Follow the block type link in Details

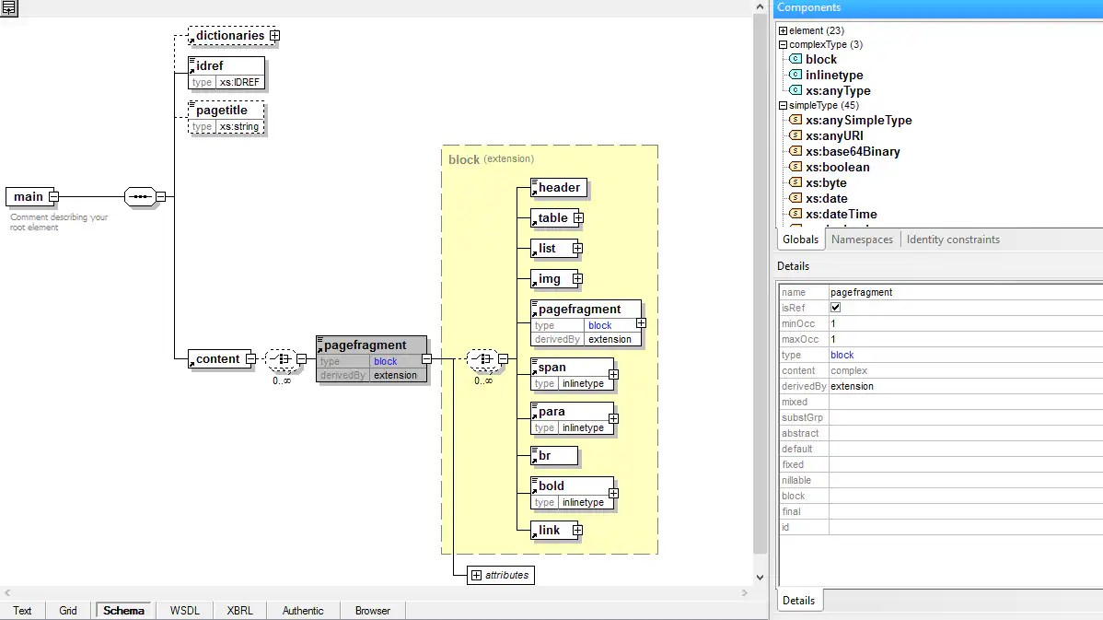(x=842, y=355)
